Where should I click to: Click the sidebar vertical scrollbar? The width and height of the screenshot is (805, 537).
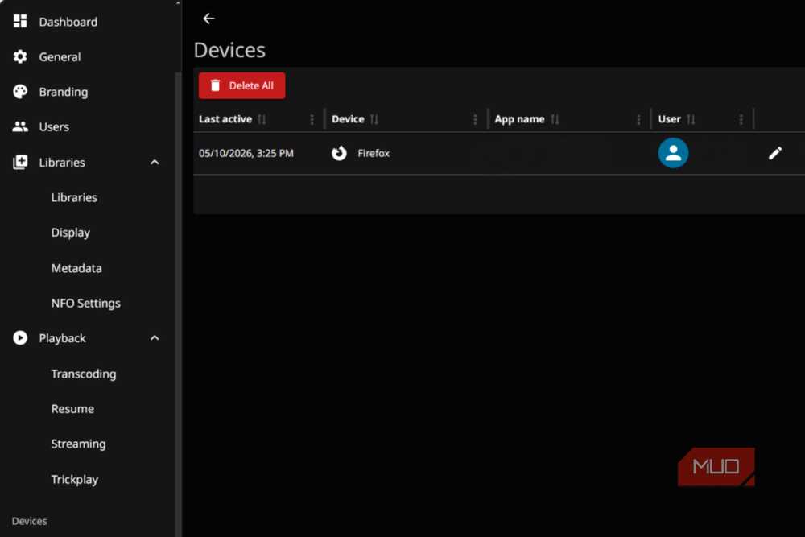pyautogui.click(x=178, y=303)
